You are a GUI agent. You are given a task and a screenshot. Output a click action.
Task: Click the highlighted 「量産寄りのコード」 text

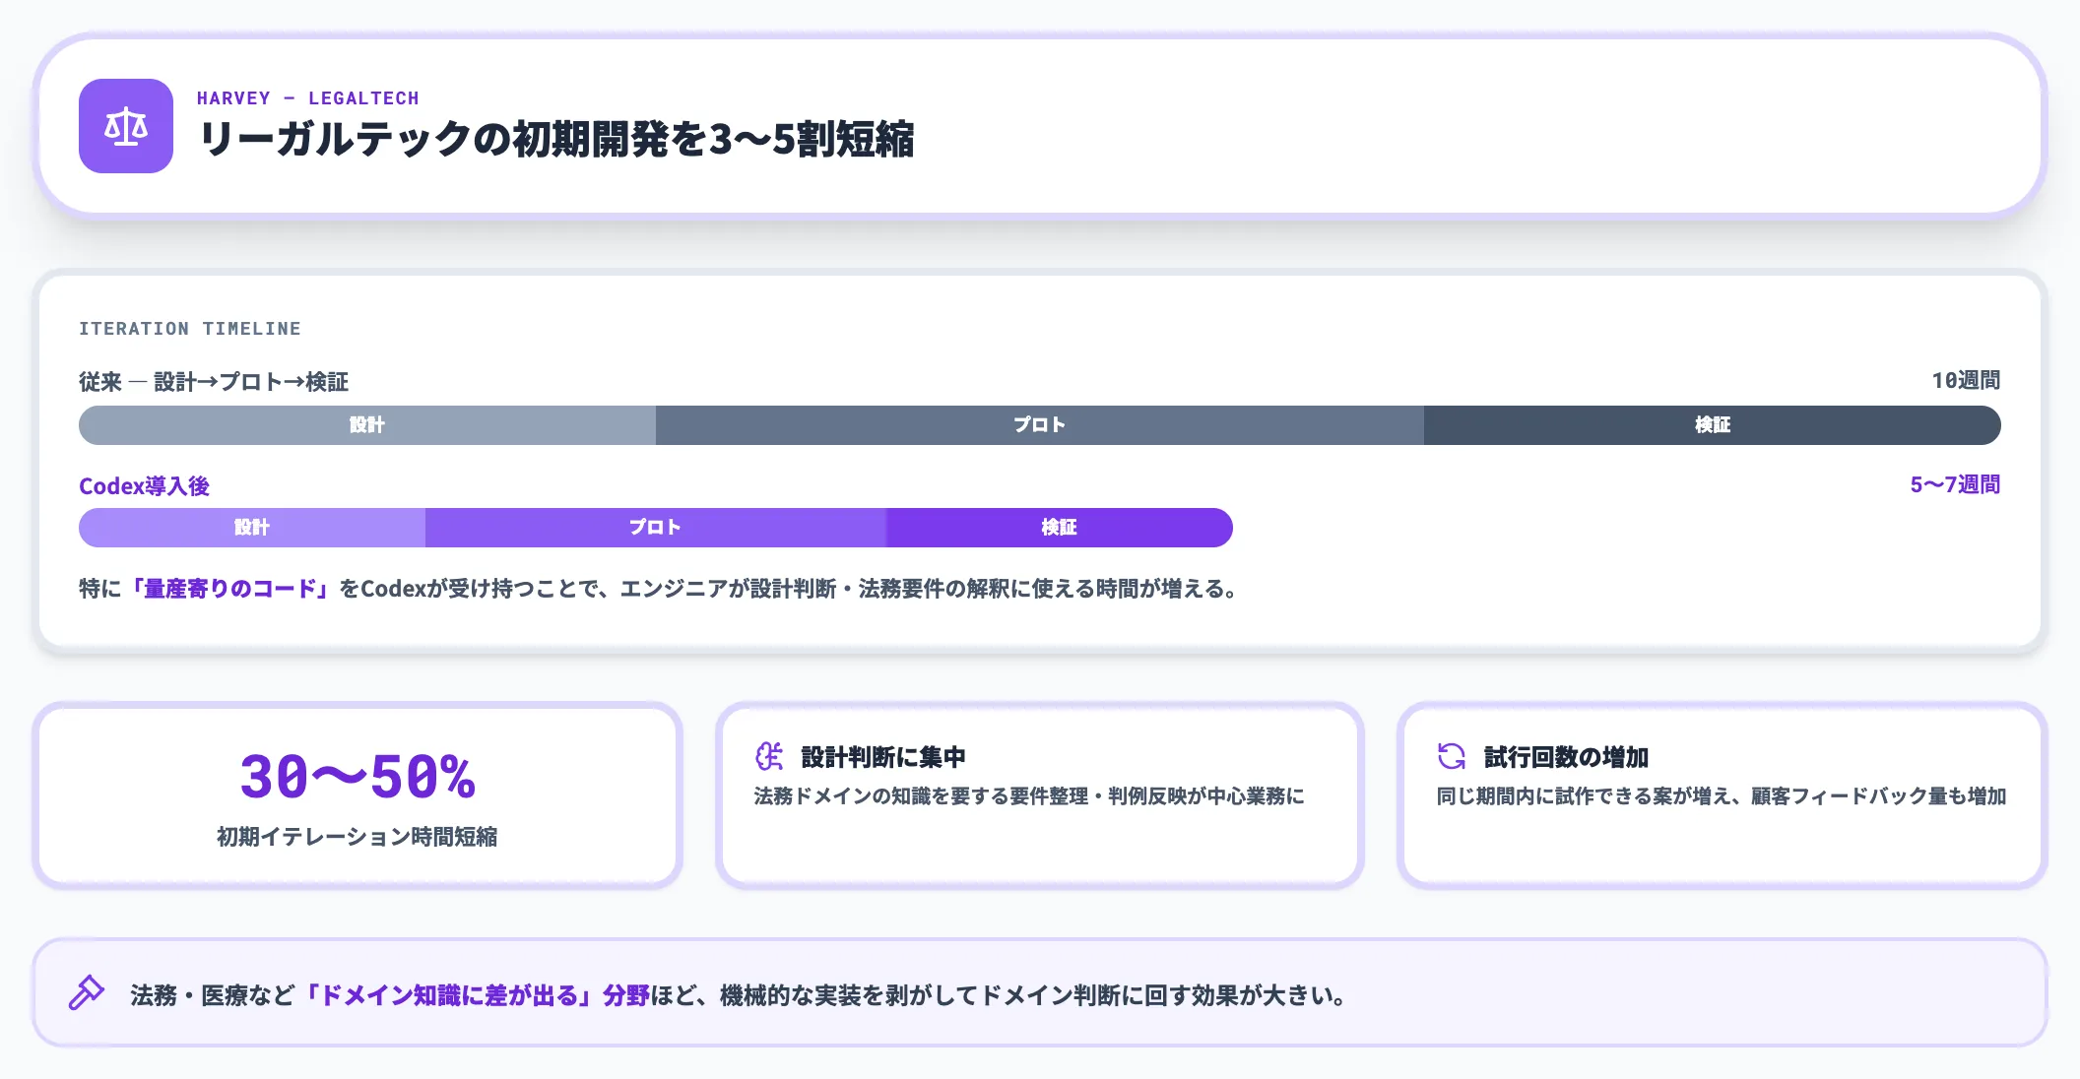pos(229,589)
